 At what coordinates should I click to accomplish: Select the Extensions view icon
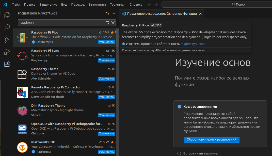[7, 64]
